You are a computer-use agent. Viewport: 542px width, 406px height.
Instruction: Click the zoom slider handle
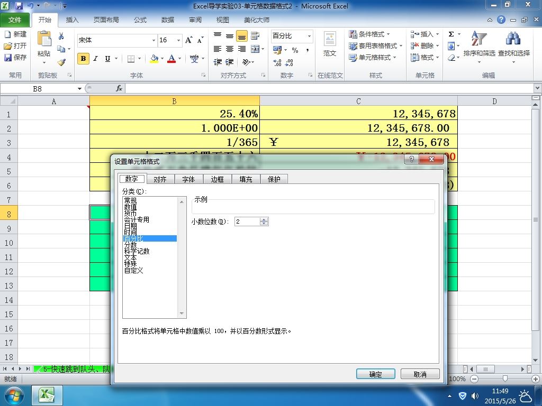[505, 379]
